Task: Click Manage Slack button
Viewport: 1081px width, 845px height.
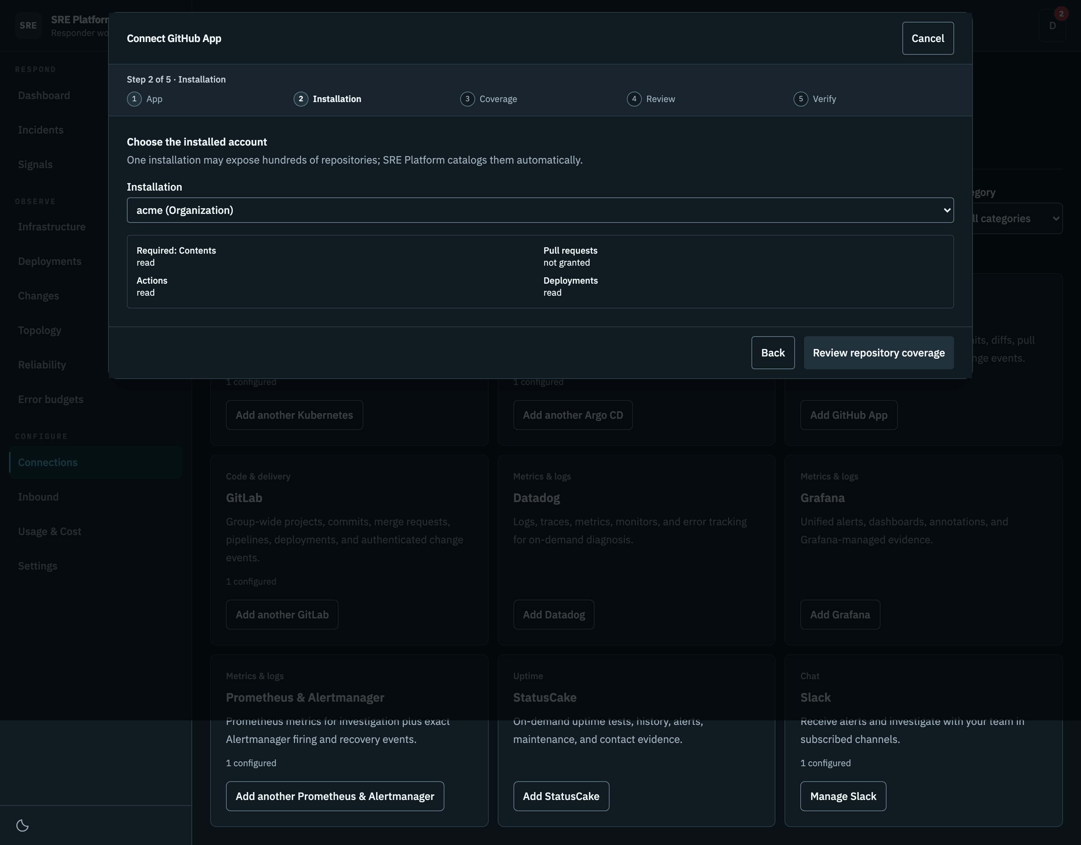Action: [843, 796]
